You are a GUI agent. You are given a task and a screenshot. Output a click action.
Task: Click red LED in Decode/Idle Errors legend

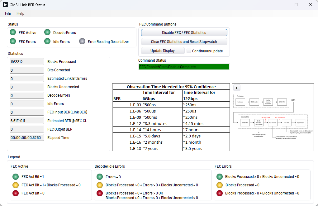click(x=100, y=193)
